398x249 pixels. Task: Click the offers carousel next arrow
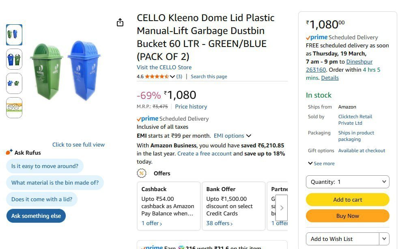282,208
